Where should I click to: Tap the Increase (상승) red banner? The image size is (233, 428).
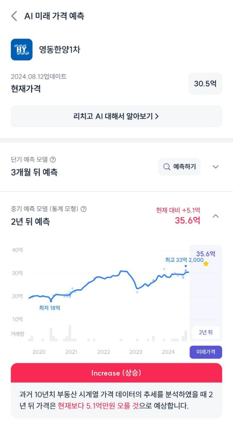pos(116,372)
